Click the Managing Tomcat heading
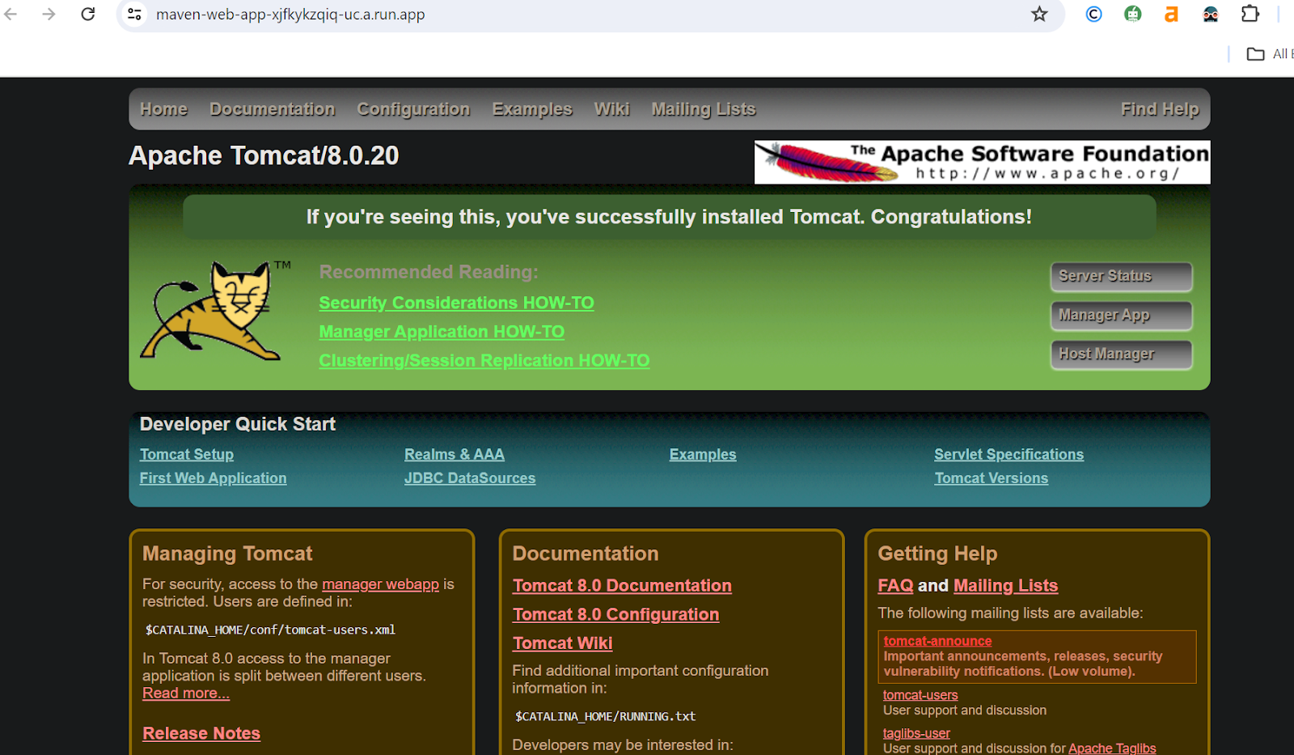Image resolution: width=1294 pixels, height=755 pixels. coord(227,554)
